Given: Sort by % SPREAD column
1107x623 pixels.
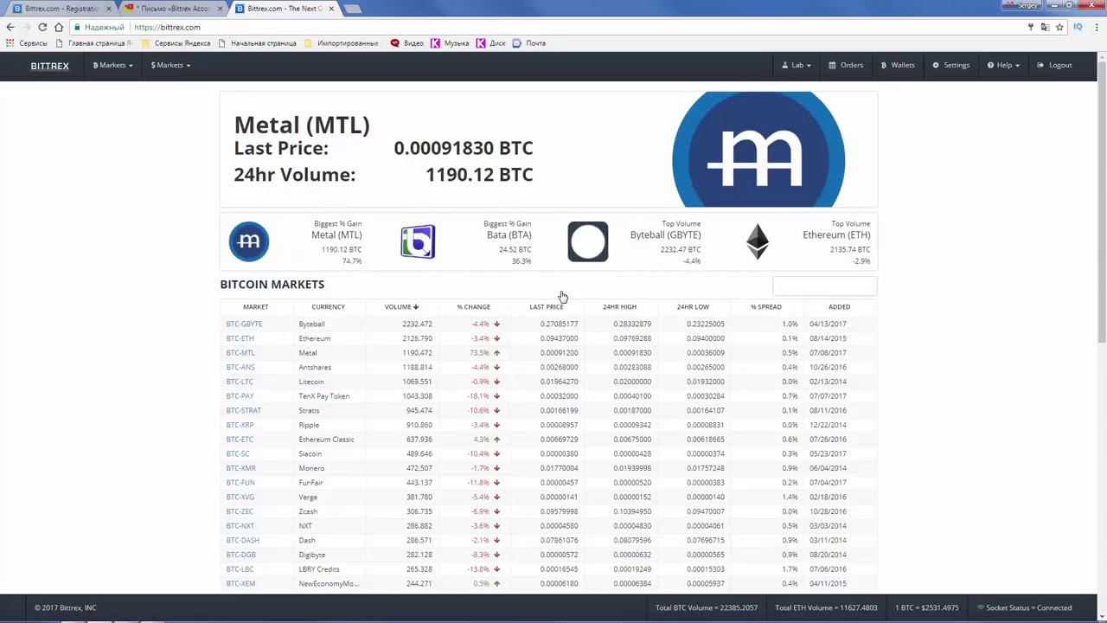Looking at the screenshot, I should [765, 306].
